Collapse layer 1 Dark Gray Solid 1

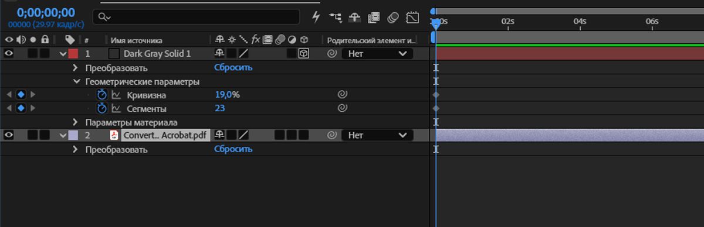pos(63,54)
